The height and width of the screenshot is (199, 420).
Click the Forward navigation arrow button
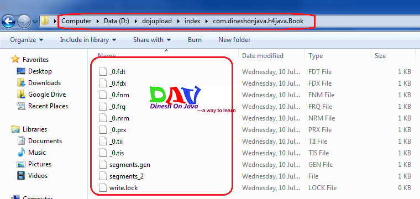pyautogui.click(x=24, y=21)
